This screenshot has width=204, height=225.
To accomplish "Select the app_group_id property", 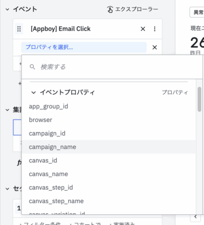I will click(109, 107).
